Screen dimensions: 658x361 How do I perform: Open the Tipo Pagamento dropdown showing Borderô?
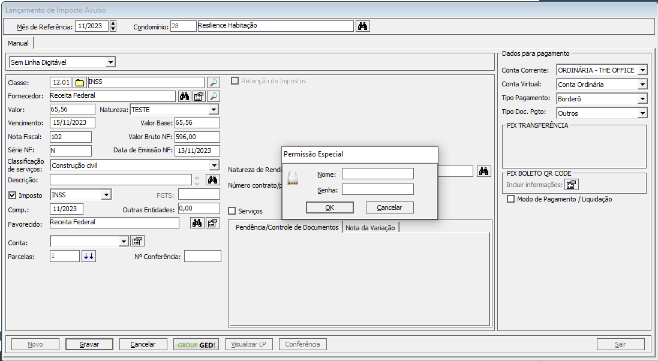642,99
